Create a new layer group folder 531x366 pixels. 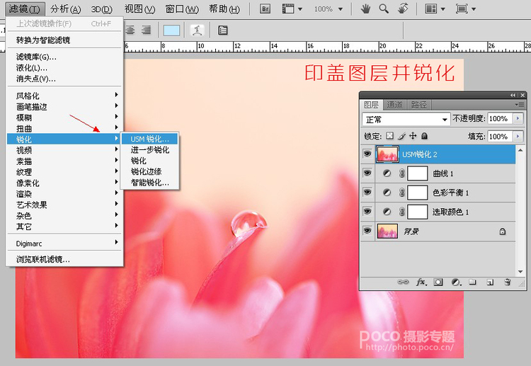coord(472,282)
